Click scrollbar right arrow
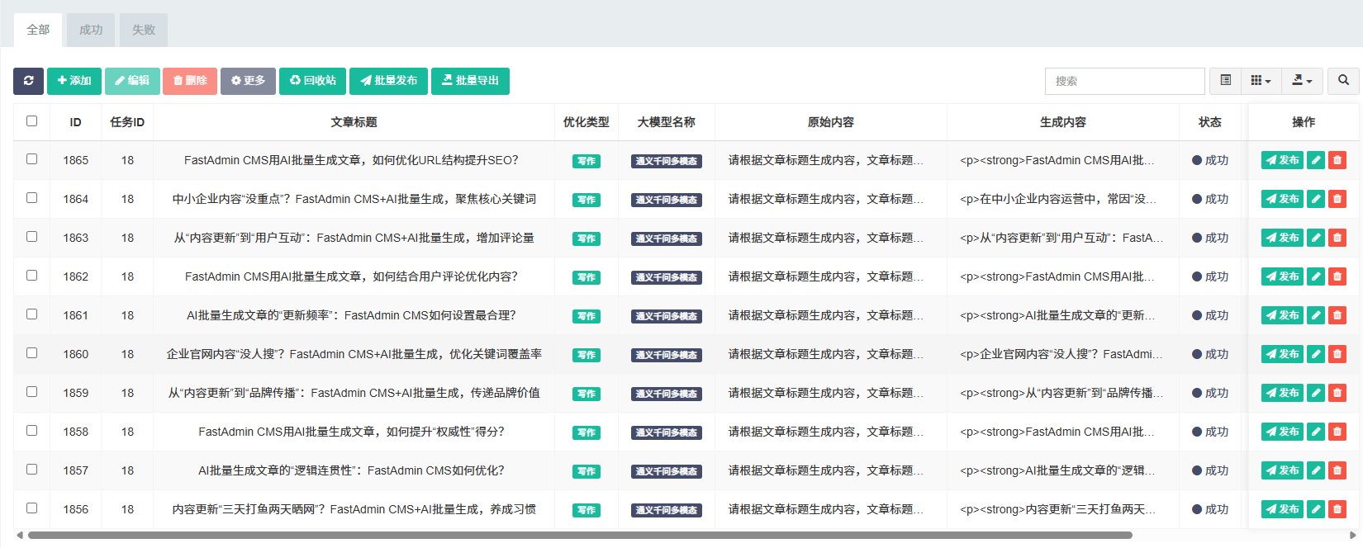1363x548 pixels. click(x=1353, y=536)
